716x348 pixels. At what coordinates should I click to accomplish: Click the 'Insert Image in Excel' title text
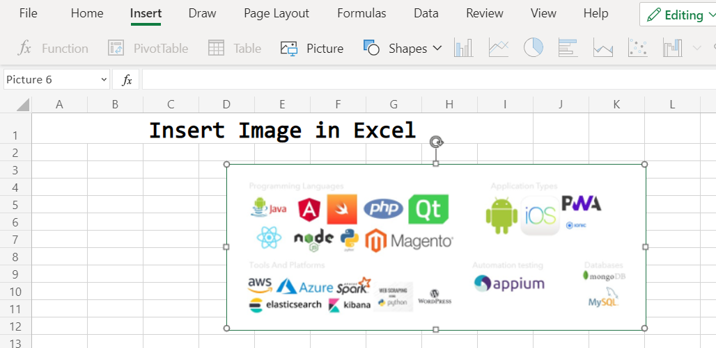(x=283, y=131)
